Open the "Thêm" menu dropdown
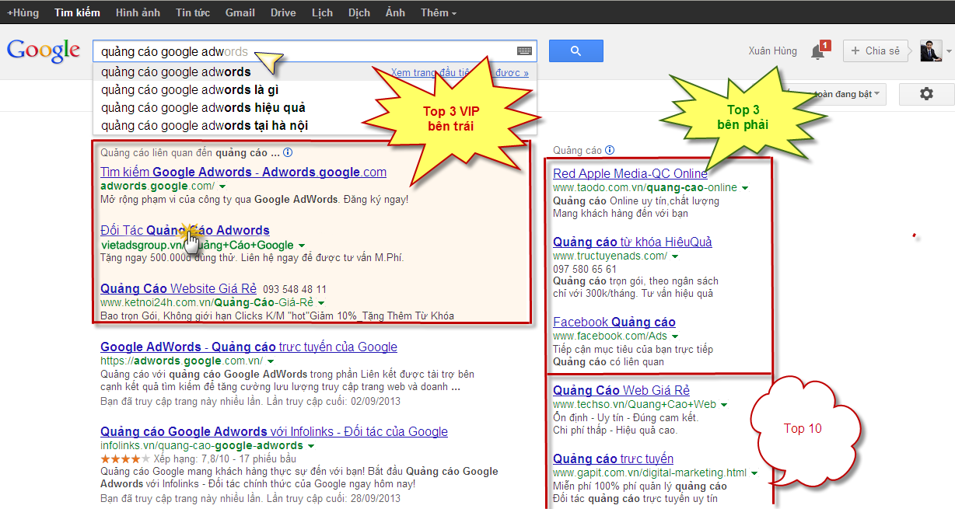This screenshot has width=955, height=509. click(x=436, y=12)
